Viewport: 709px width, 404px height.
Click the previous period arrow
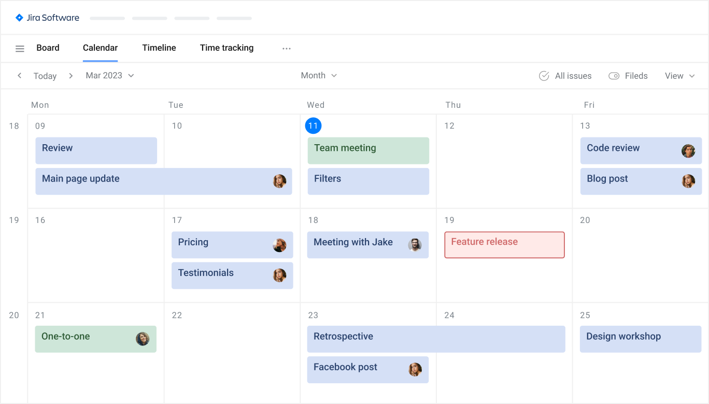[x=19, y=75]
